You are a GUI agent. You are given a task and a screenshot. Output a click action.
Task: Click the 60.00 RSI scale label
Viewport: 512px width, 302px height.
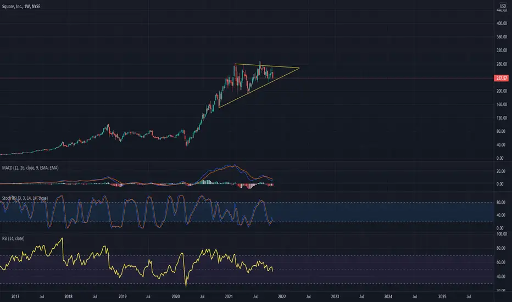500,262
